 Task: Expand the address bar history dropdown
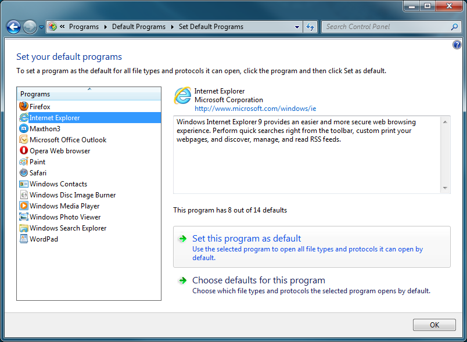pyautogui.click(x=297, y=27)
